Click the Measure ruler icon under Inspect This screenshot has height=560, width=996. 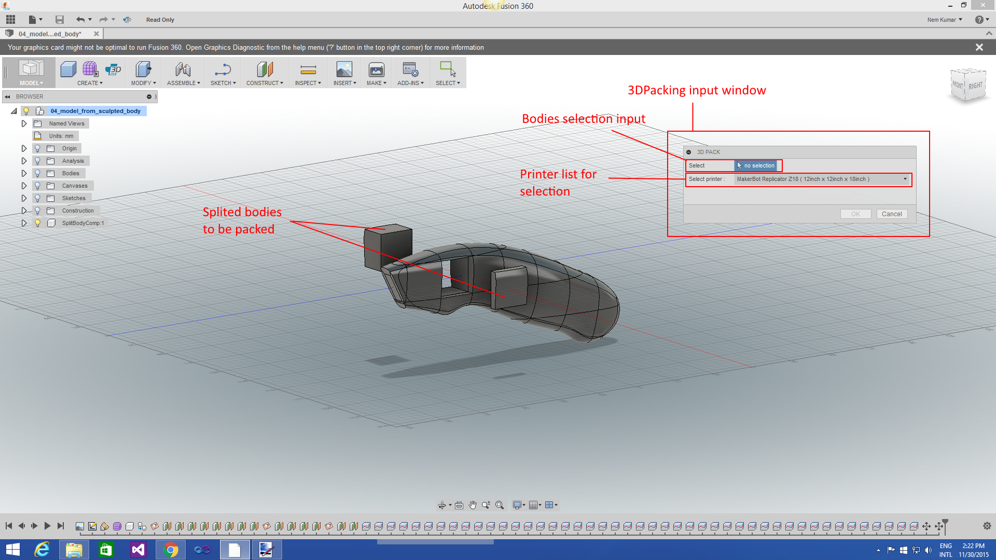[308, 69]
